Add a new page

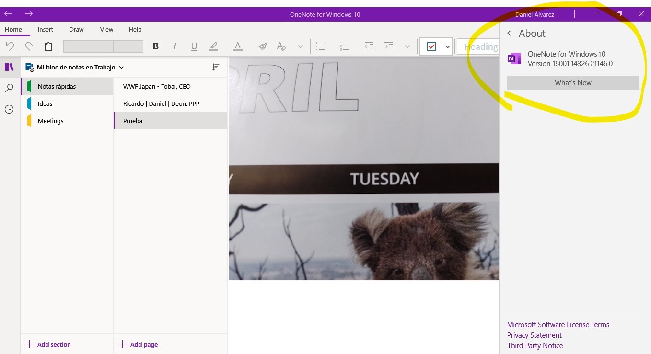click(x=138, y=344)
